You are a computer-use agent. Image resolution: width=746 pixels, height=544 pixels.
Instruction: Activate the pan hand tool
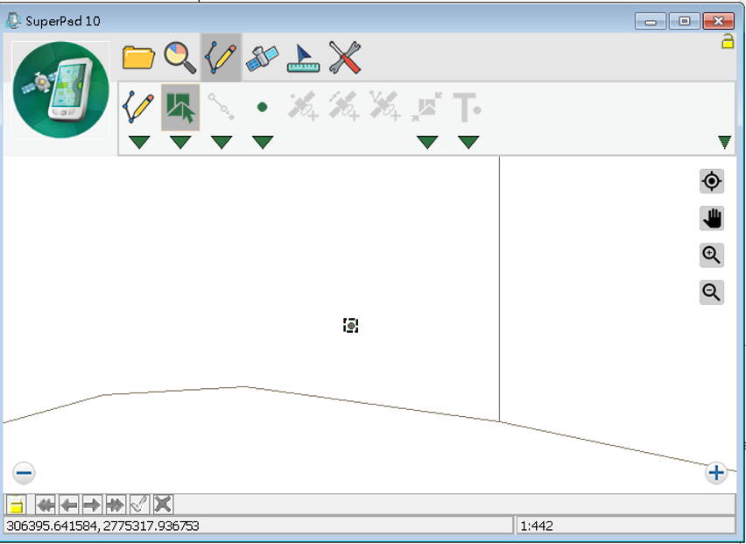point(712,218)
